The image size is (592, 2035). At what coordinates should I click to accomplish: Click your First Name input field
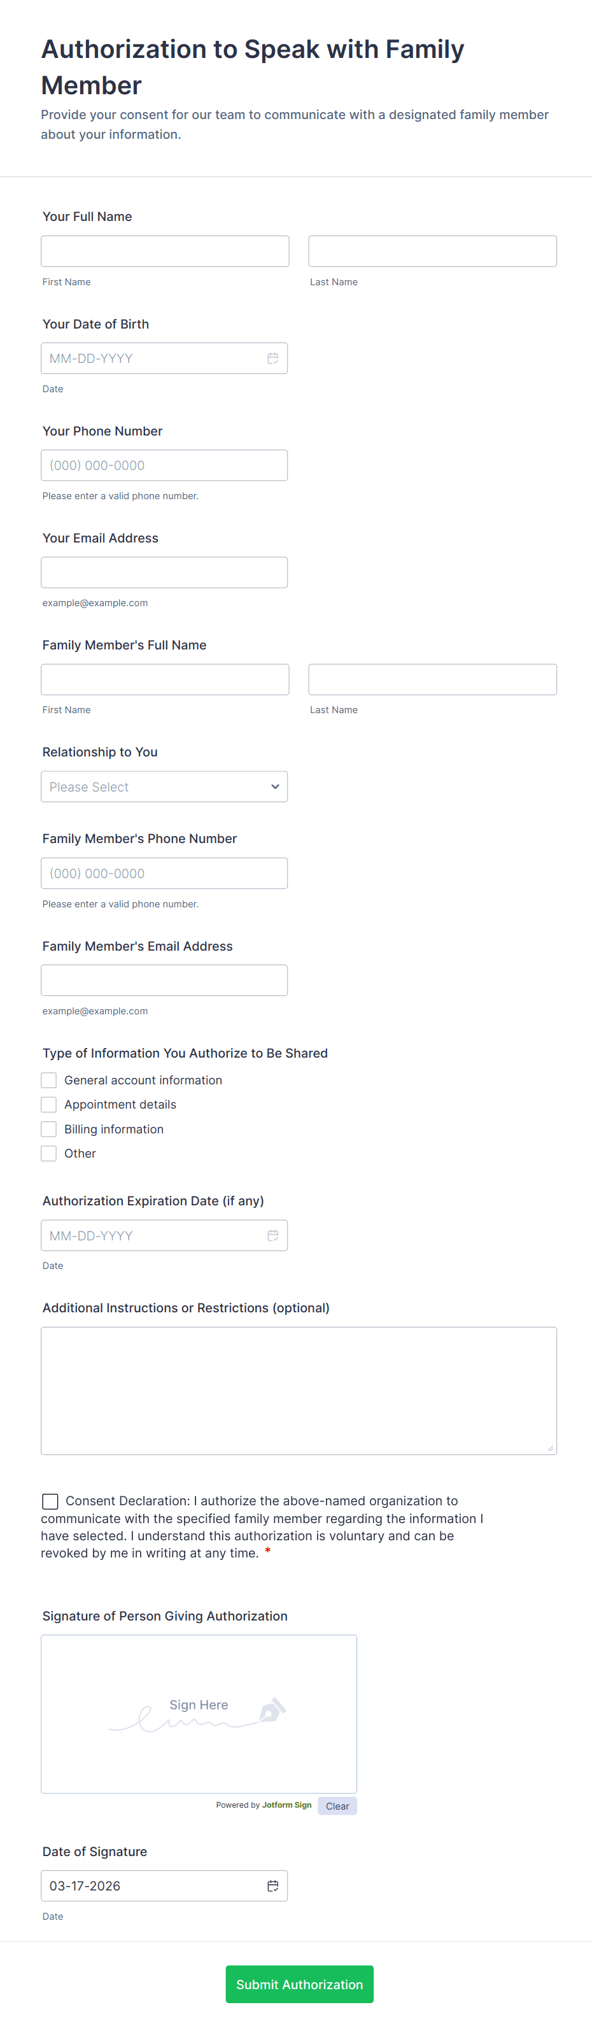pyautogui.click(x=165, y=252)
